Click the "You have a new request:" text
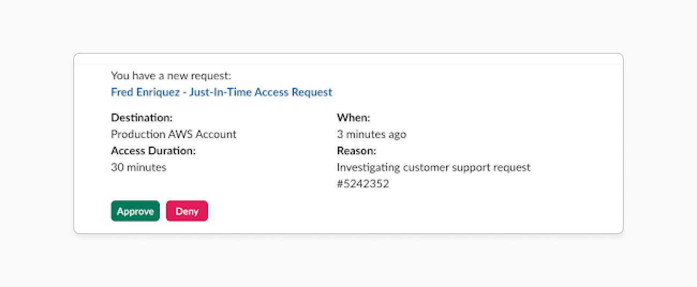 click(170, 75)
